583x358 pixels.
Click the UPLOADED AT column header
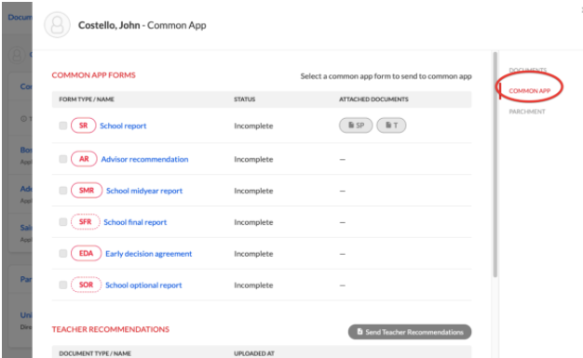[x=254, y=353]
